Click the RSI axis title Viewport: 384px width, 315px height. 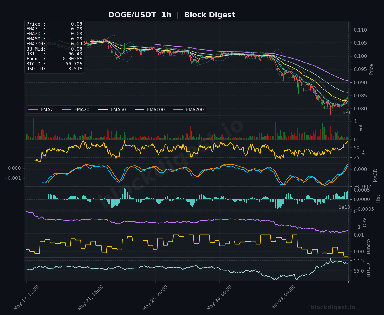364,152
